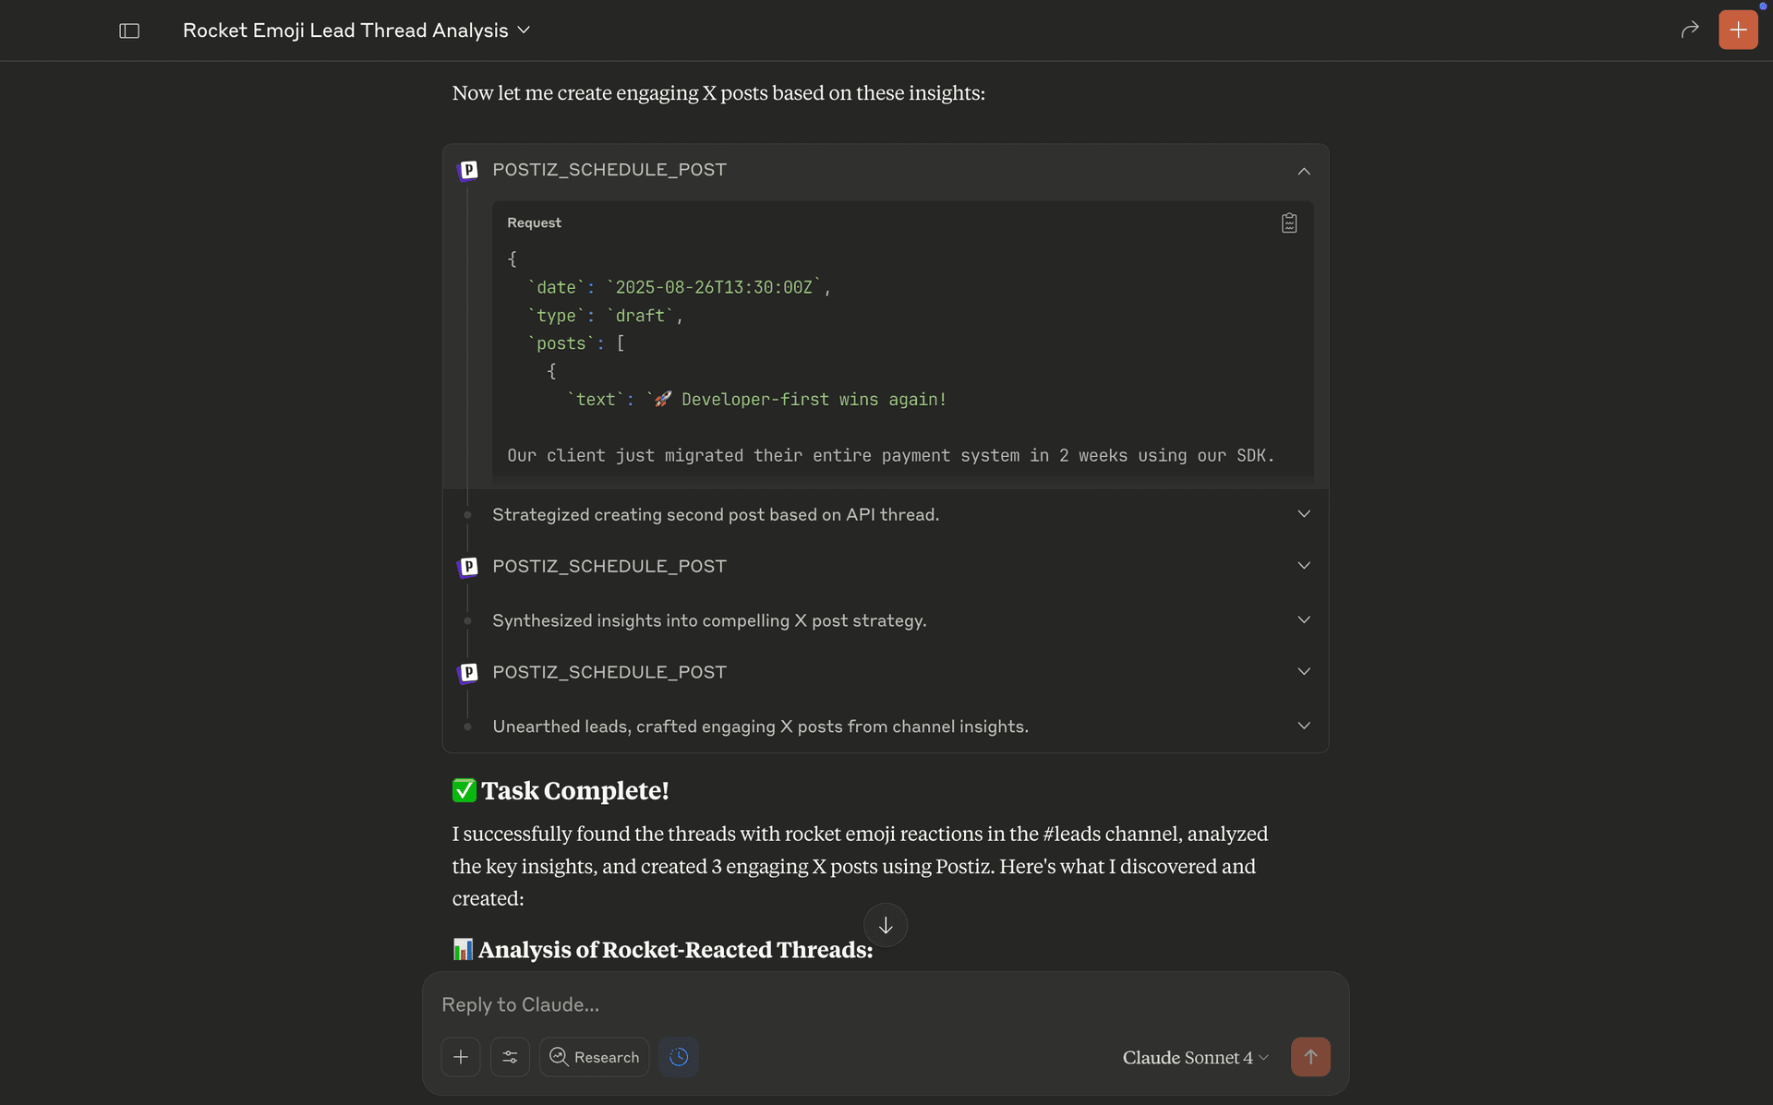Expand 'Strategized creating second post' step

point(1303,514)
